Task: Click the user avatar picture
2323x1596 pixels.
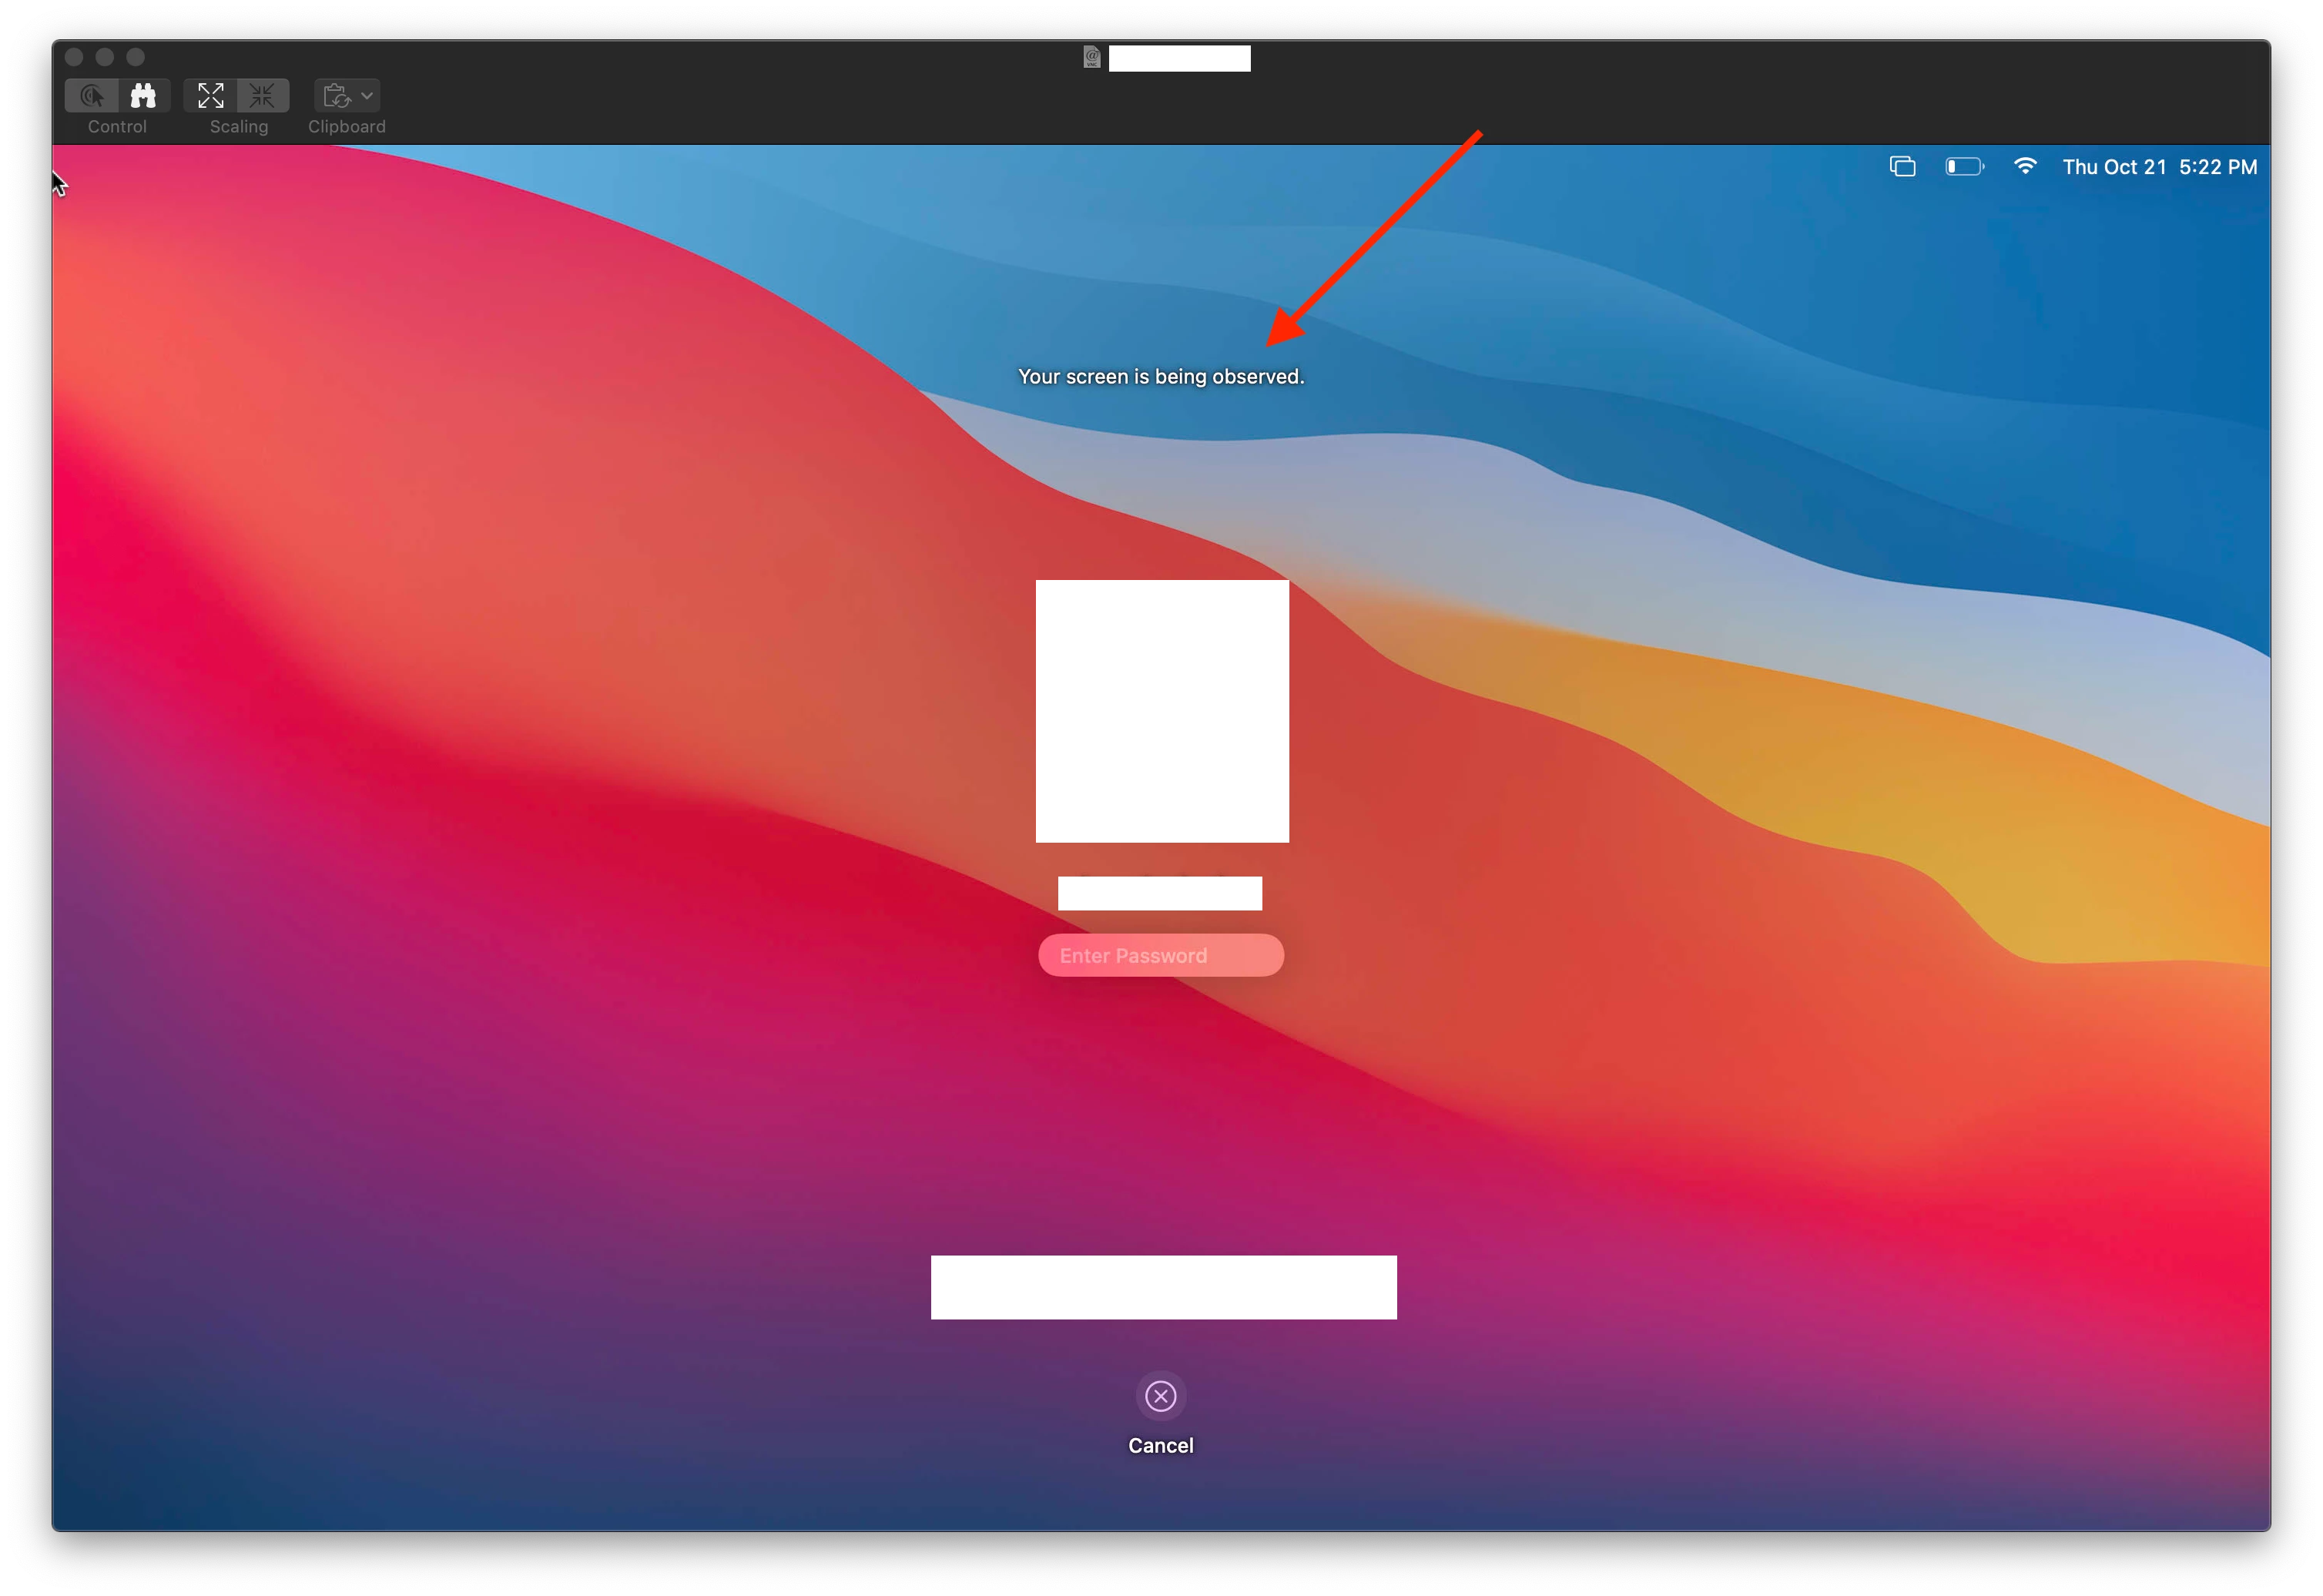Action: 1162,711
